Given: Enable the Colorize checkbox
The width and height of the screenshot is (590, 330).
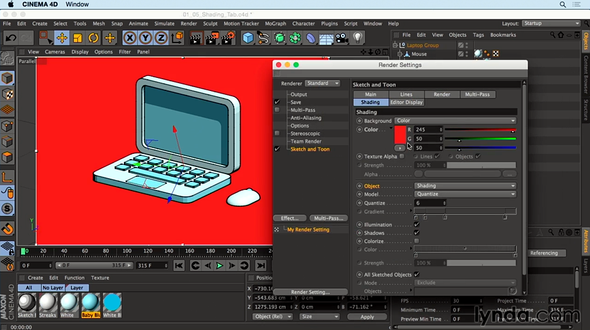Looking at the screenshot, I should tap(416, 241).
